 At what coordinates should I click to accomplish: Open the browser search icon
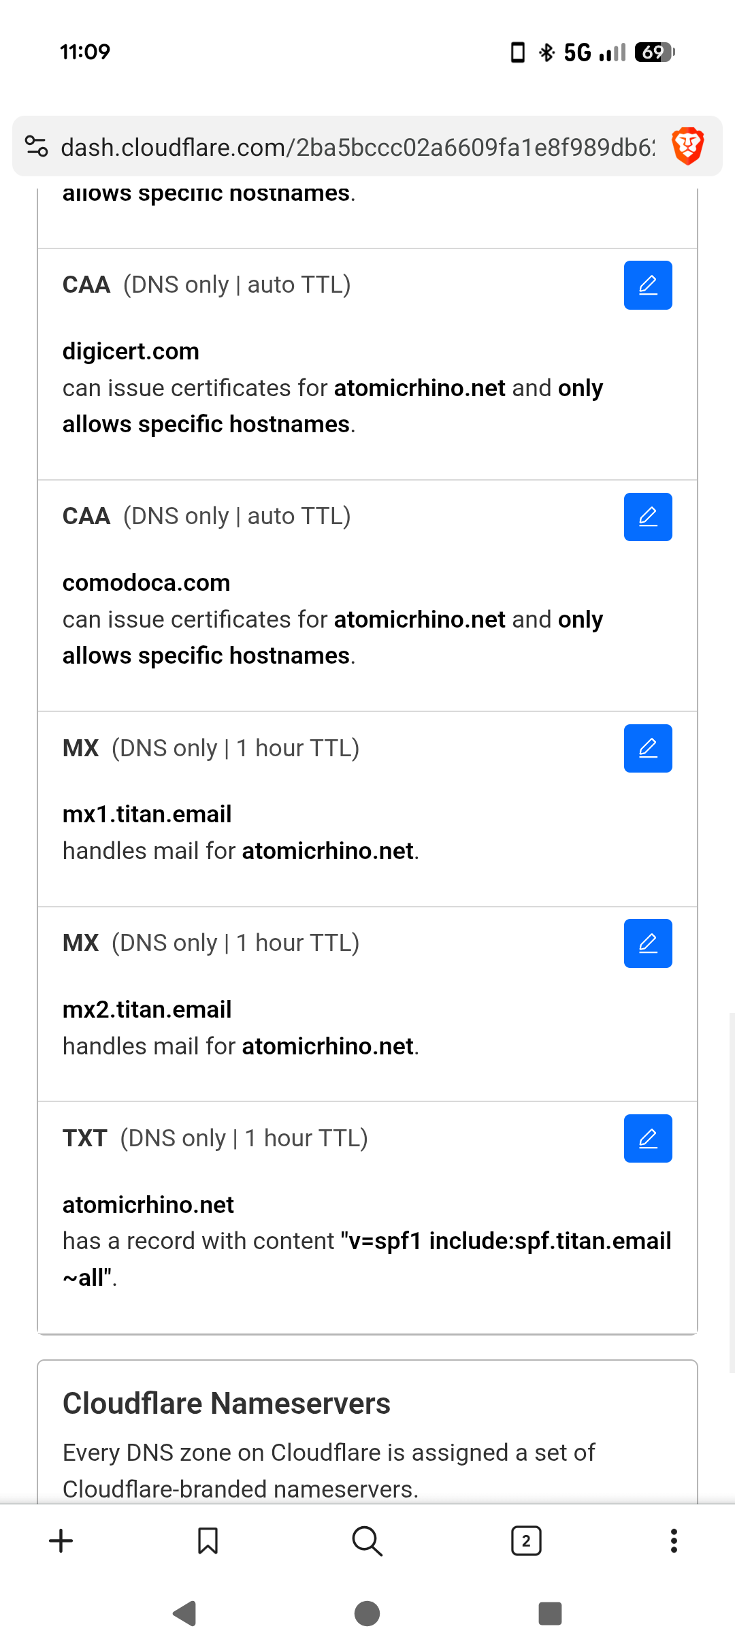[x=367, y=1540]
